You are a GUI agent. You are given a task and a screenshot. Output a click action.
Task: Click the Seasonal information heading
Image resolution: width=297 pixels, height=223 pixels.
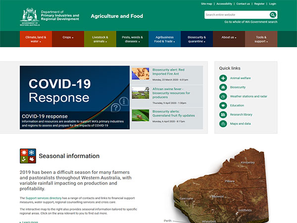(69, 156)
